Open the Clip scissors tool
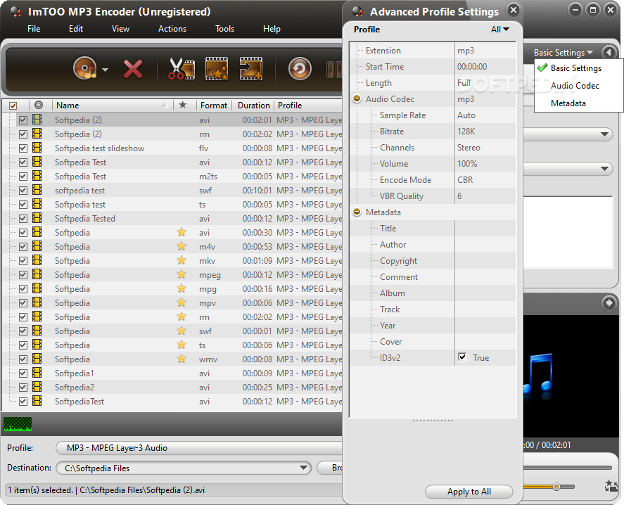The height and width of the screenshot is (505, 624). point(182,69)
